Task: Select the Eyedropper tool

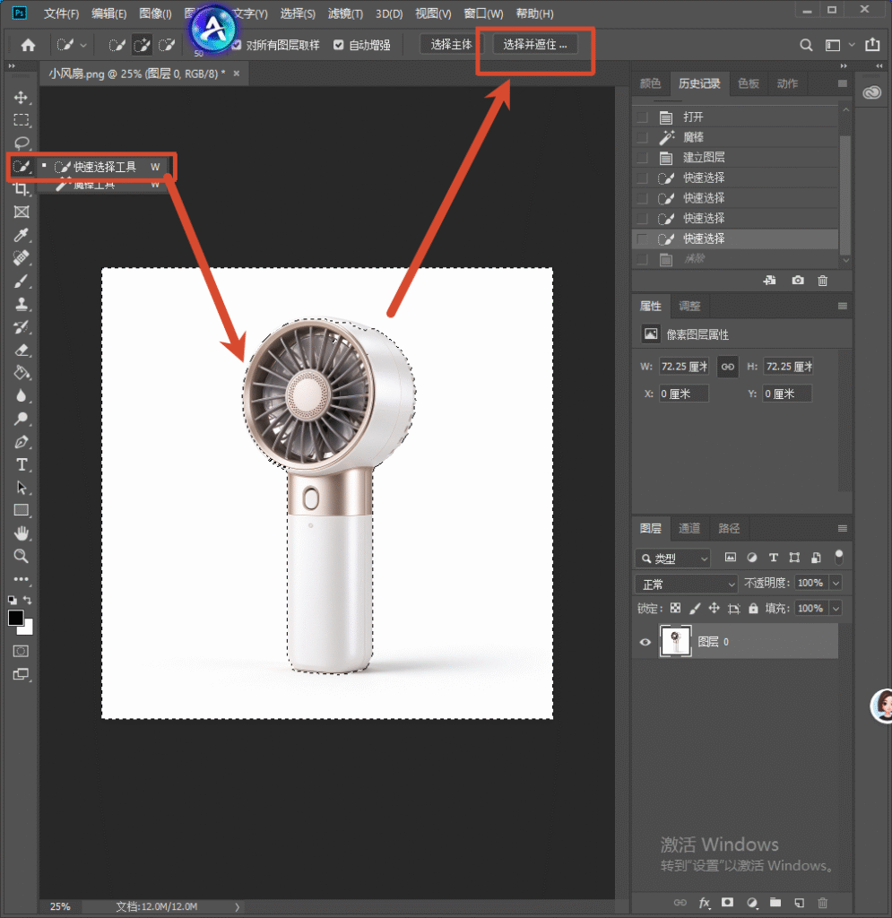Action: coord(22,236)
